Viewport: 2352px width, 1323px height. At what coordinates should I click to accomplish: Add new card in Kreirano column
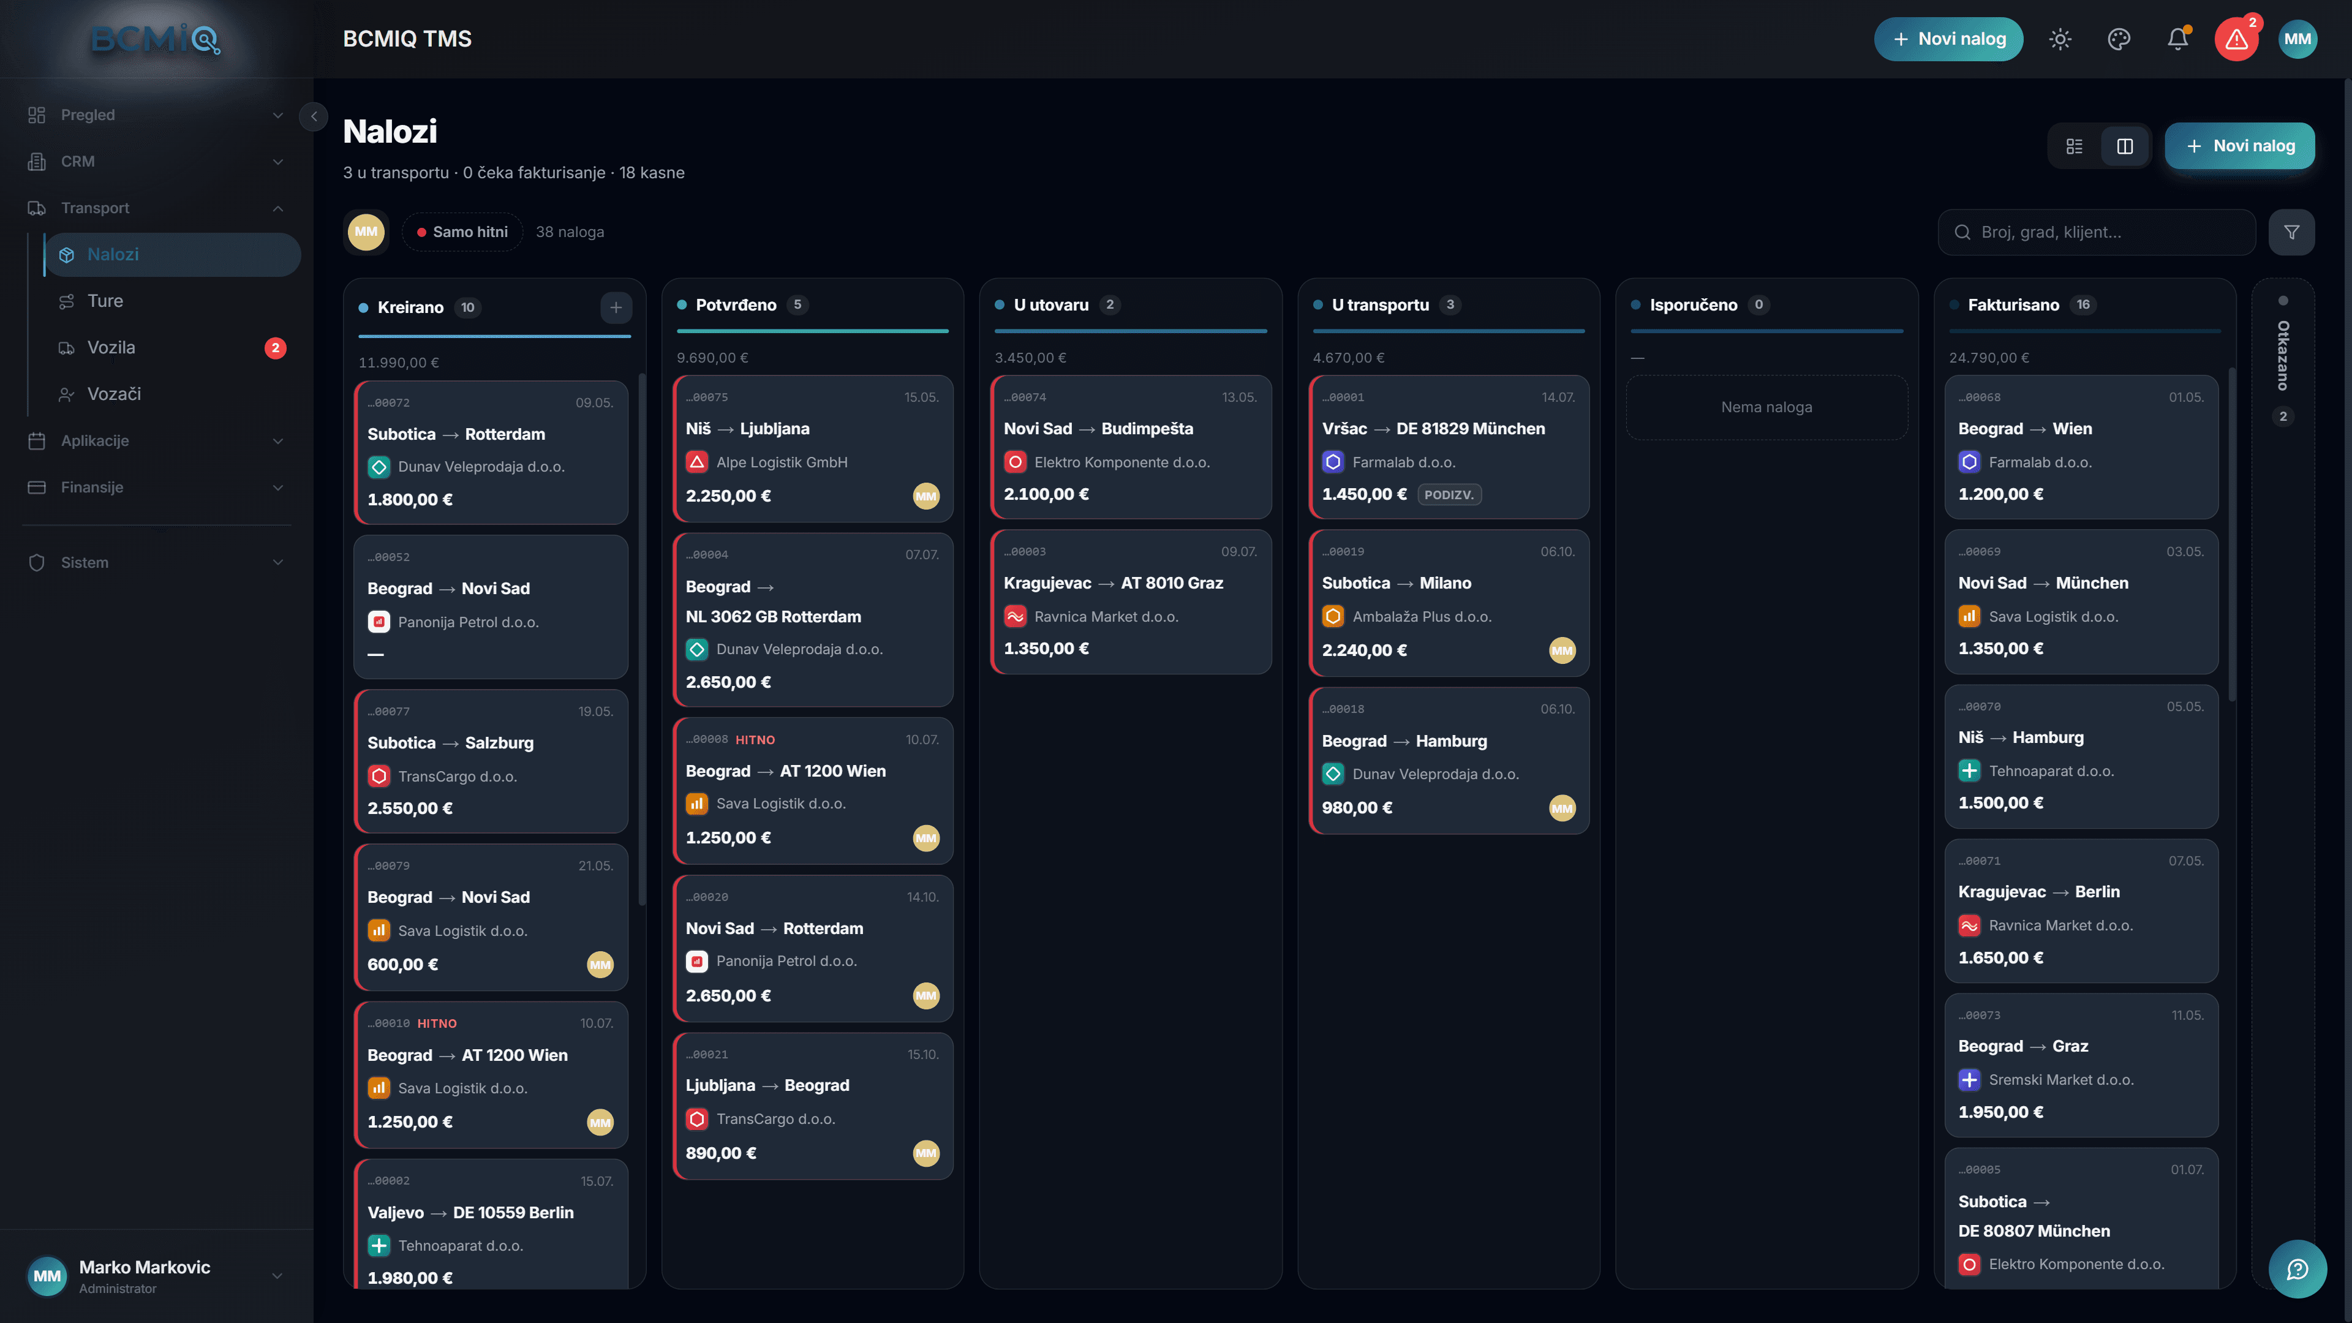click(616, 307)
